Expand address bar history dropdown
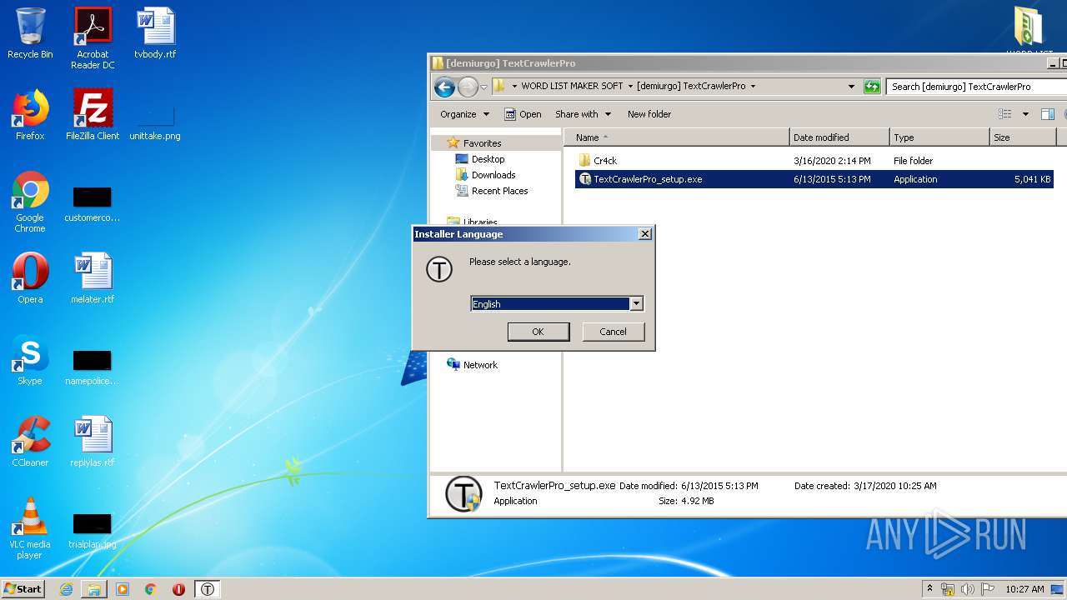The width and height of the screenshot is (1067, 600). [x=851, y=87]
